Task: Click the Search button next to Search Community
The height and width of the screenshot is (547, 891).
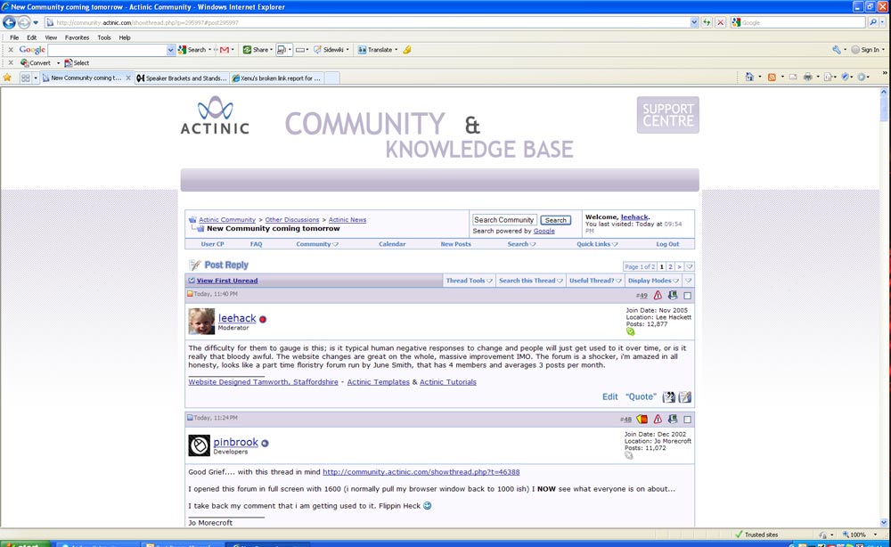Action: click(x=556, y=220)
